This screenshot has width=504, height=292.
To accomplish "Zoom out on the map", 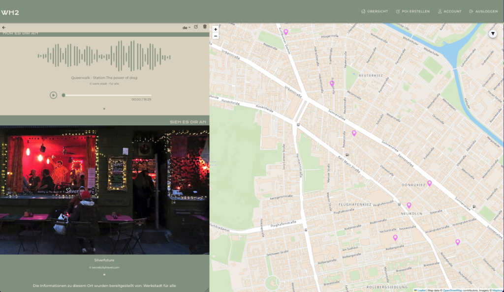I will [215, 36].
